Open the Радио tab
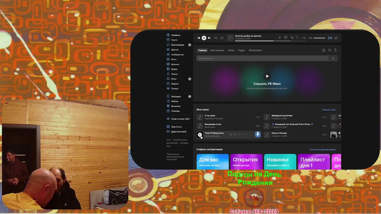The height and width of the screenshot is (214, 381). pyautogui.click(x=241, y=50)
